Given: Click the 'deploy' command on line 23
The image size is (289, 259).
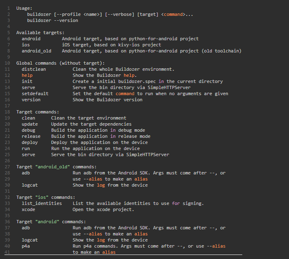Looking at the screenshot, I should pyautogui.click(x=30, y=142).
